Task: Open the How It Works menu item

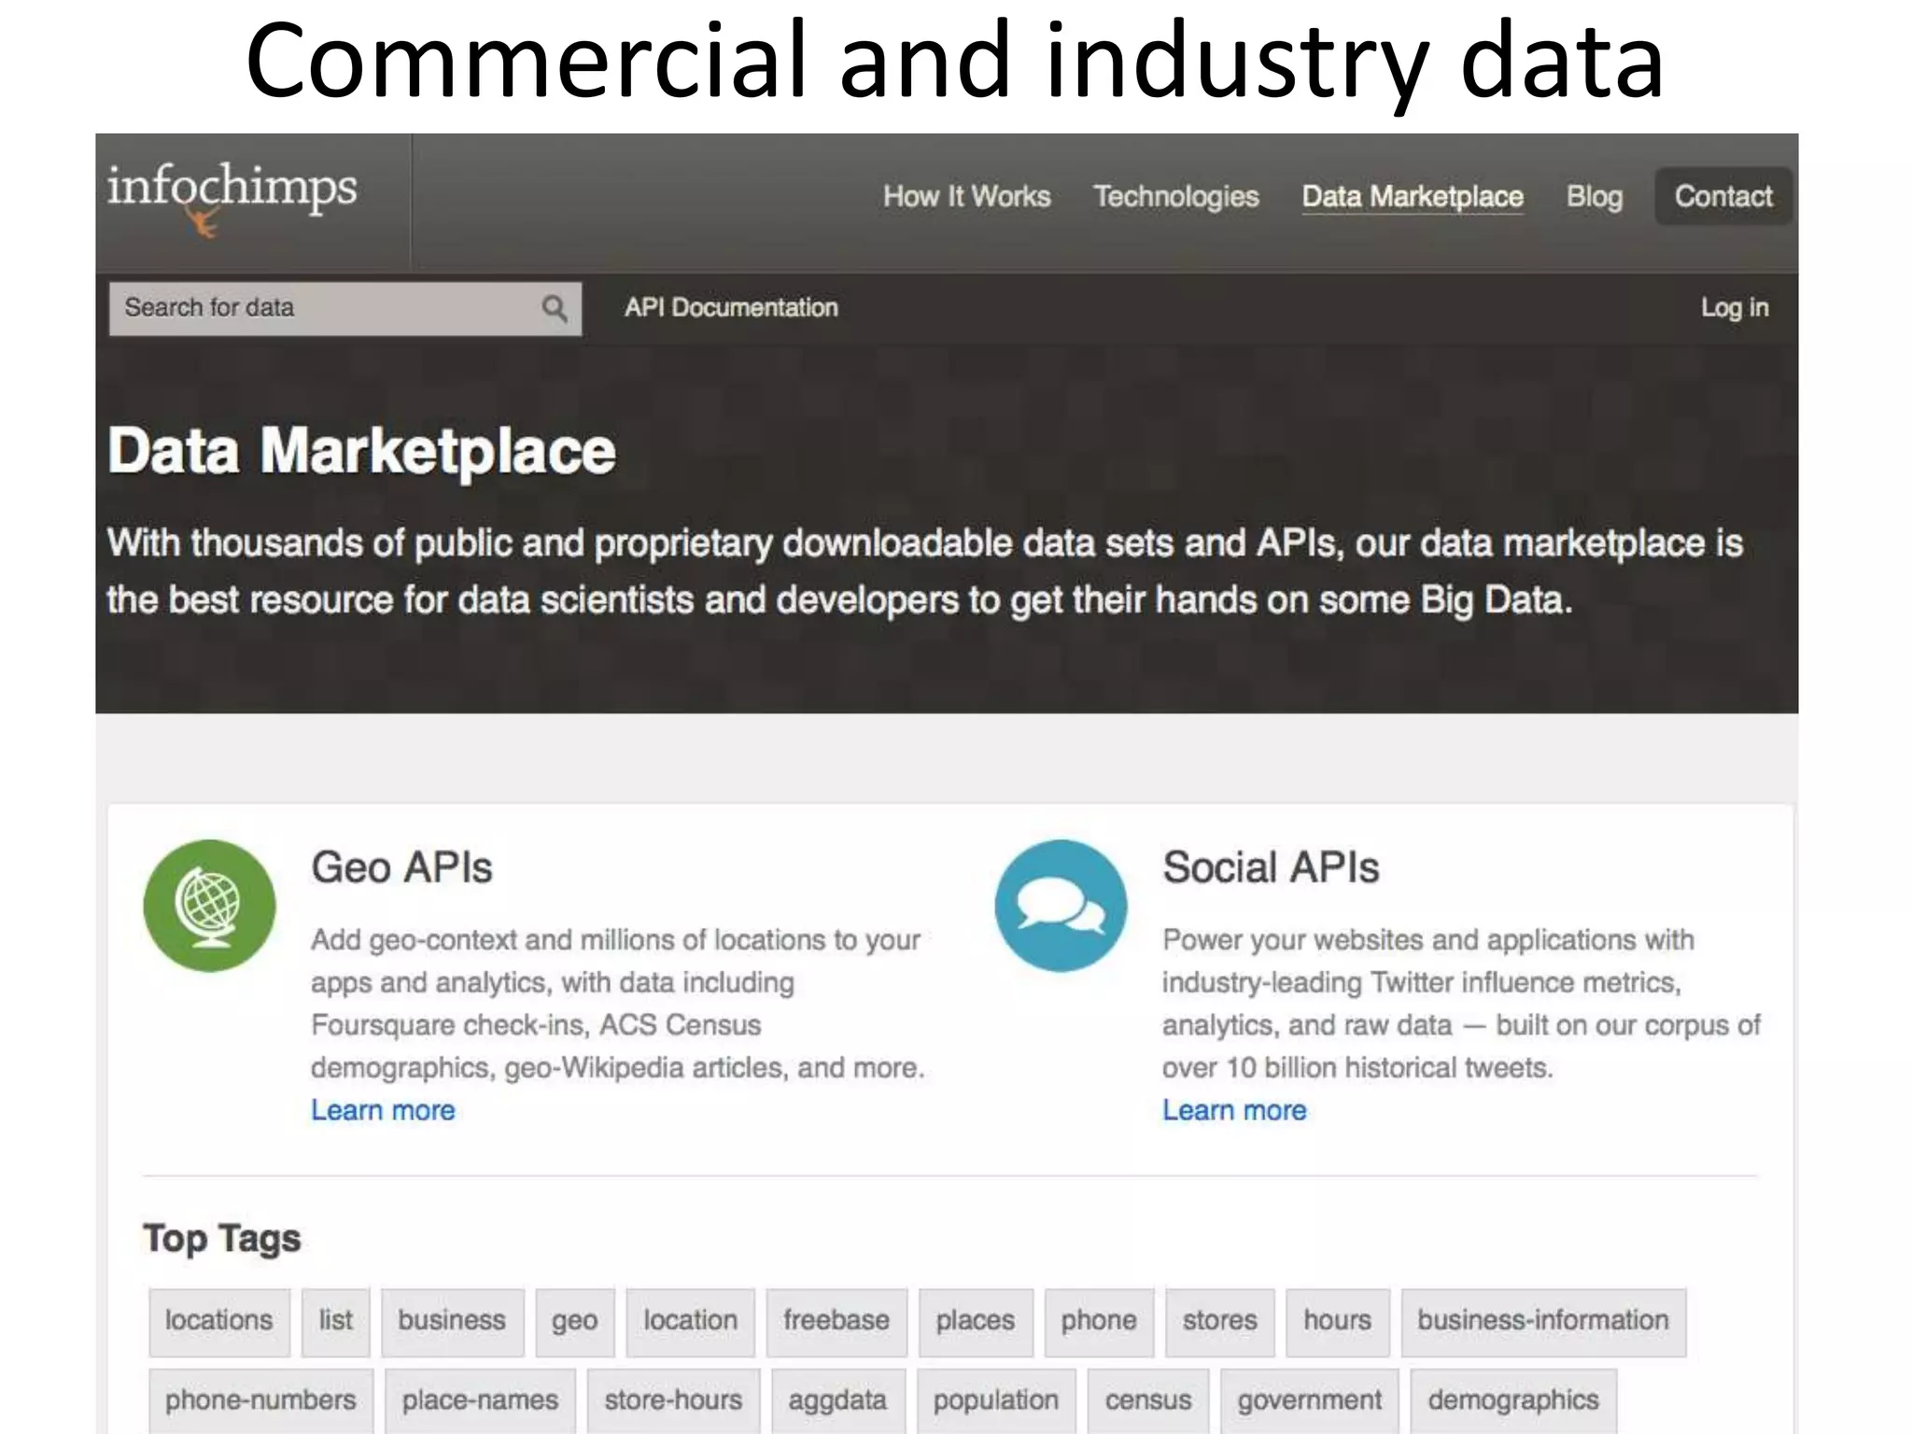Action: pos(966,196)
